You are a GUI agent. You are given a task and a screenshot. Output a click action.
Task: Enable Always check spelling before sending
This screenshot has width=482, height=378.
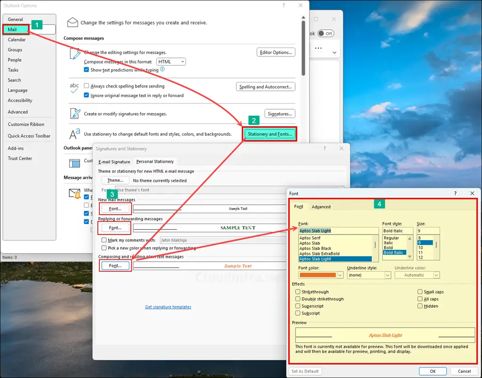[87, 86]
